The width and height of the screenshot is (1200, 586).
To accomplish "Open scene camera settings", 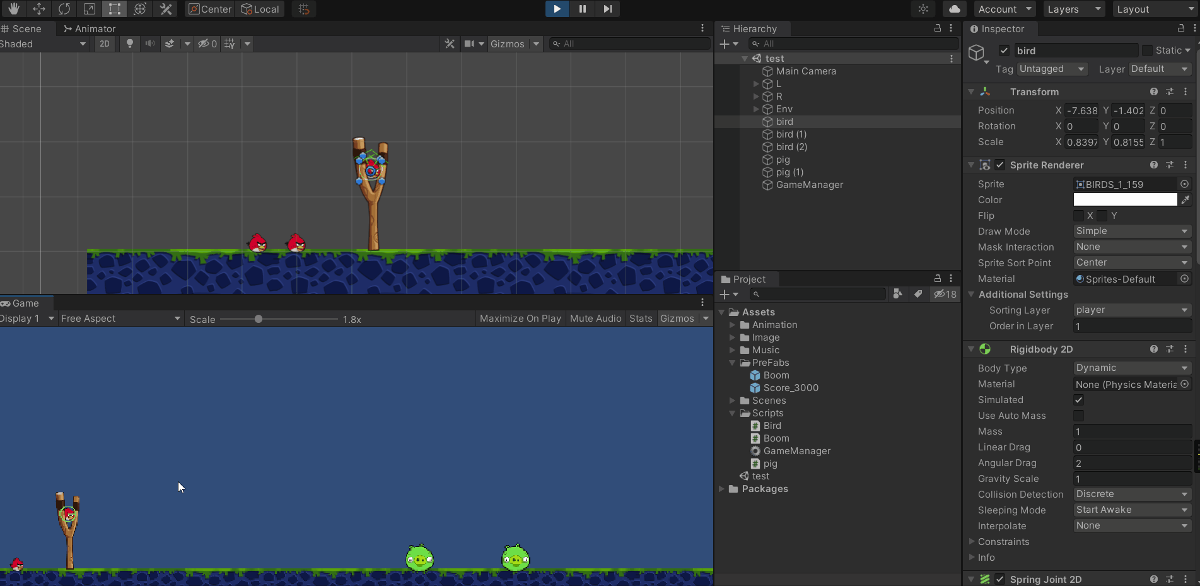I will pyautogui.click(x=469, y=44).
